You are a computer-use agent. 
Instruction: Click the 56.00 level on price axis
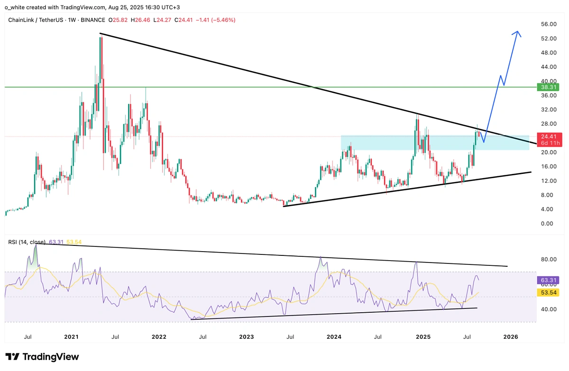[x=549, y=24]
